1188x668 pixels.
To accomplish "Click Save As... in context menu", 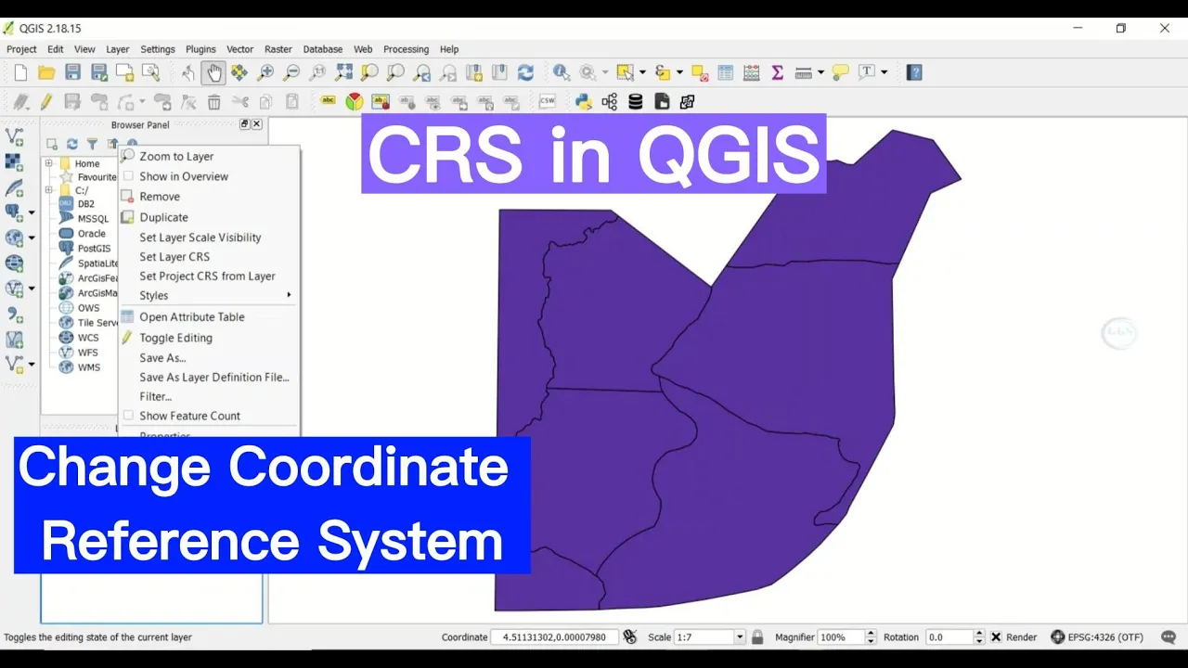I will click(x=162, y=357).
